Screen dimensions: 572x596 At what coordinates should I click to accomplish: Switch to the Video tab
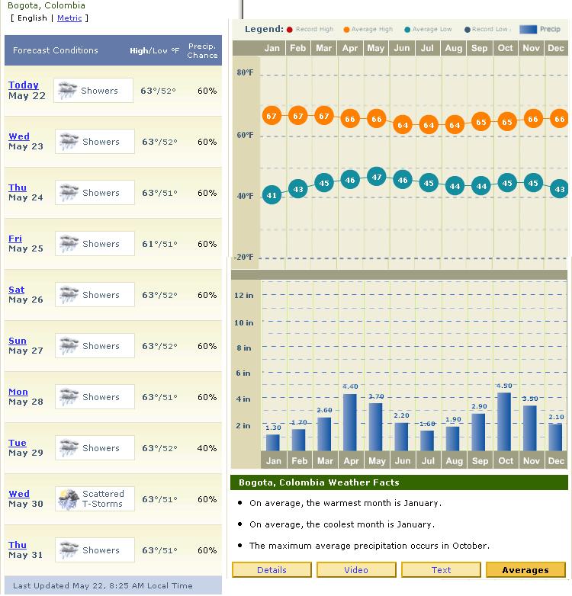(x=356, y=570)
